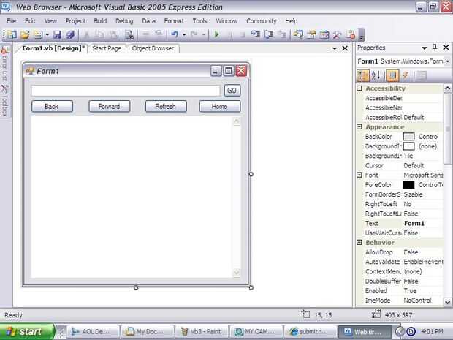Select the Forward button on Form1

(x=109, y=107)
